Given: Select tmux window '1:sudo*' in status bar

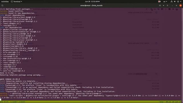Looking at the screenshot, I should (14, 102).
